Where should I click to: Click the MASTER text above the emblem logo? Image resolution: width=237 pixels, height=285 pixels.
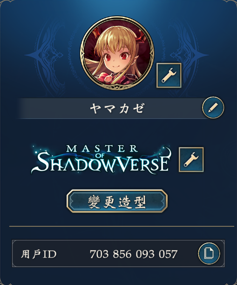pyautogui.click(x=102, y=149)
